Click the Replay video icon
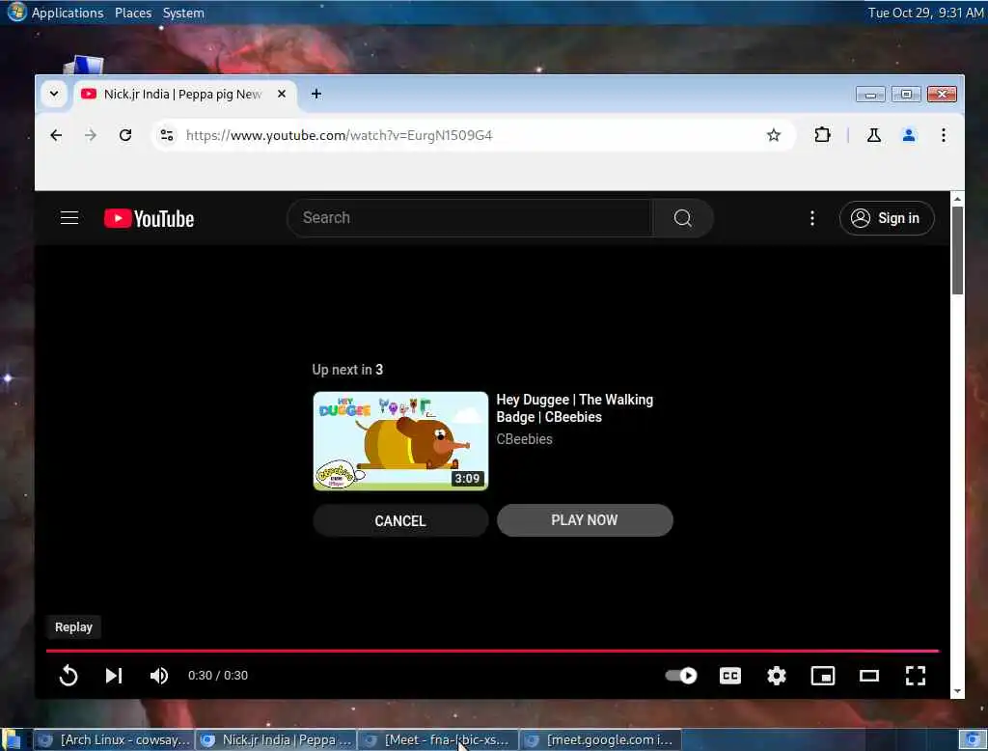 [x=69, y=676]
